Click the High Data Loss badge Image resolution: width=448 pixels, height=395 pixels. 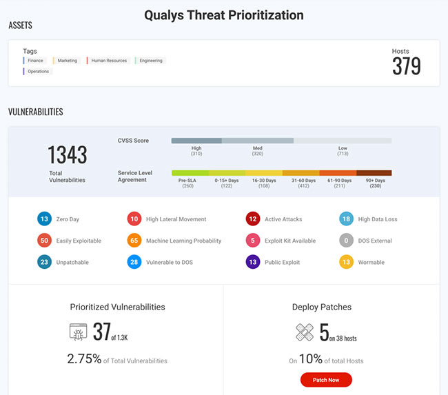coord(346,219)
